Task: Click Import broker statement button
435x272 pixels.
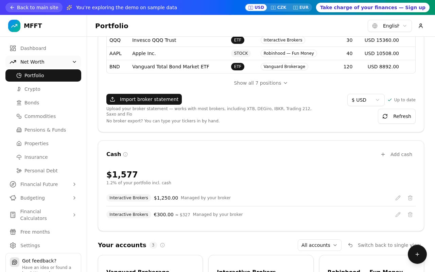Action: click(x=144, y=99)
